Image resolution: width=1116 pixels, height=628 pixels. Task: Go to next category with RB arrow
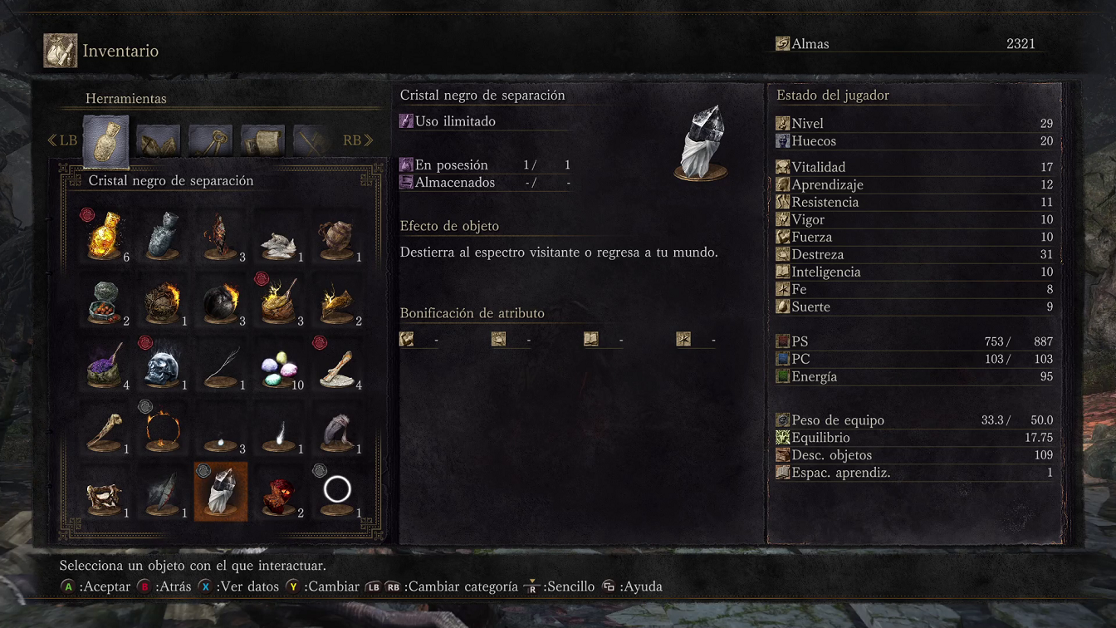pos(358,140)
